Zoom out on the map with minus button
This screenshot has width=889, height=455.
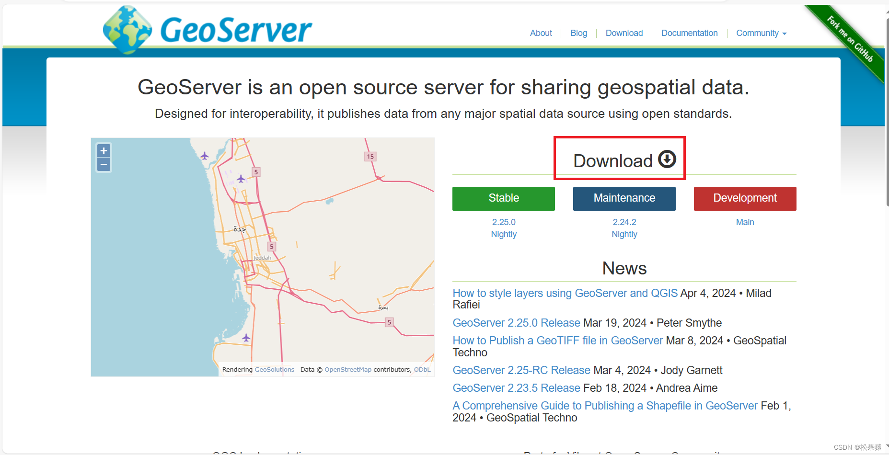pos(104,165)
